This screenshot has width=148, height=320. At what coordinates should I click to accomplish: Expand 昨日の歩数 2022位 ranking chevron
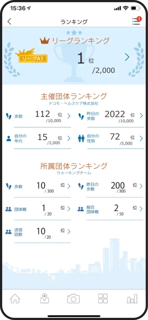pos(141,116)
